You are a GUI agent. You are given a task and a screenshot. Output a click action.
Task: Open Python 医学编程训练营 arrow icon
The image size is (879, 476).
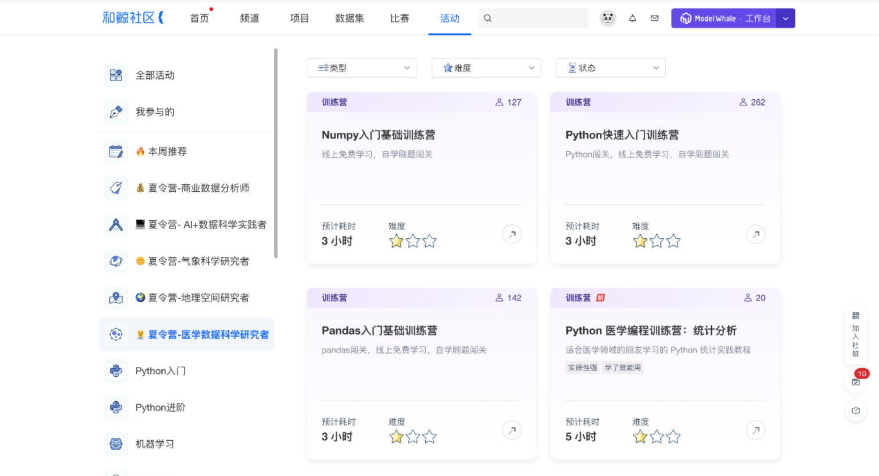pos(755,430)
